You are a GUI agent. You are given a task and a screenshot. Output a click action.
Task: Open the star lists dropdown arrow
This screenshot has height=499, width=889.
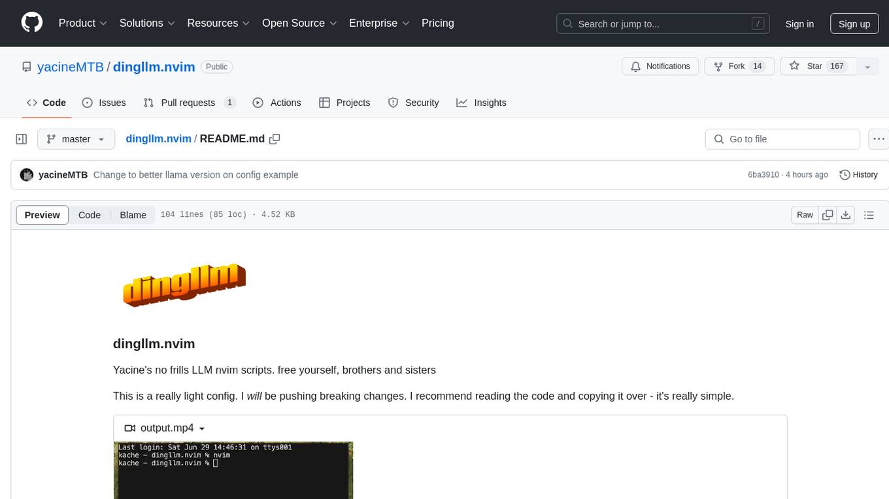867,67
